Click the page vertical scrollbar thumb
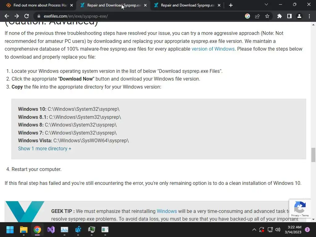This screenshot has width=316, height=237. 313,155
